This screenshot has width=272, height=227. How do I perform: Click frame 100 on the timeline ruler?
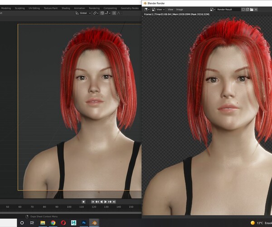point(69,207)
